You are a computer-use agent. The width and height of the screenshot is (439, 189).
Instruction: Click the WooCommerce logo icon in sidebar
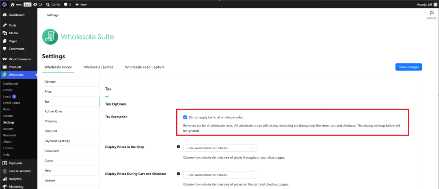[x=4, y=59]
